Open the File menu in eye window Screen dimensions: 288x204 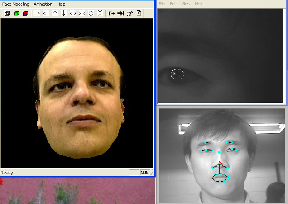click(162, 3)
